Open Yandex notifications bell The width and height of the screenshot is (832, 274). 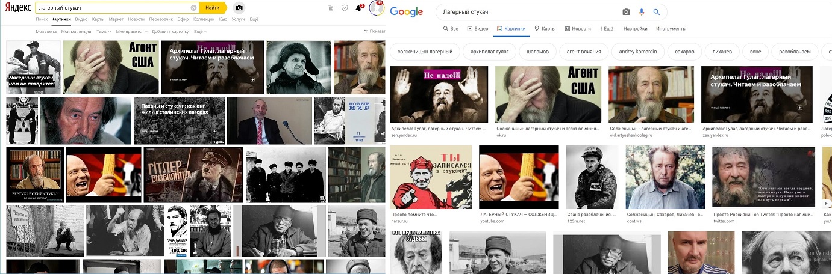[359, 8]
